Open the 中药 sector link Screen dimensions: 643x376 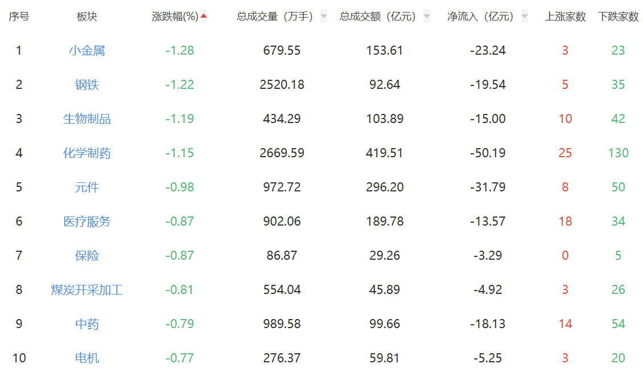(87, 324)
